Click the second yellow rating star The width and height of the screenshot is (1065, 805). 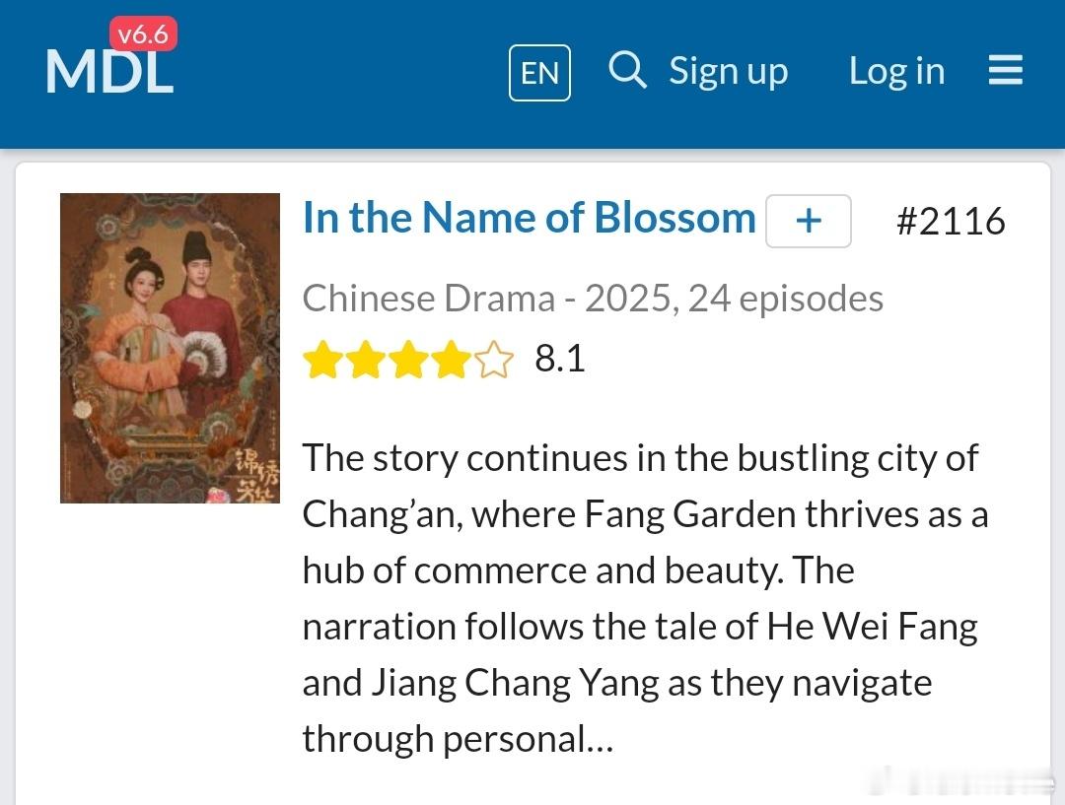pyautogui.click(x=366, y=359)
